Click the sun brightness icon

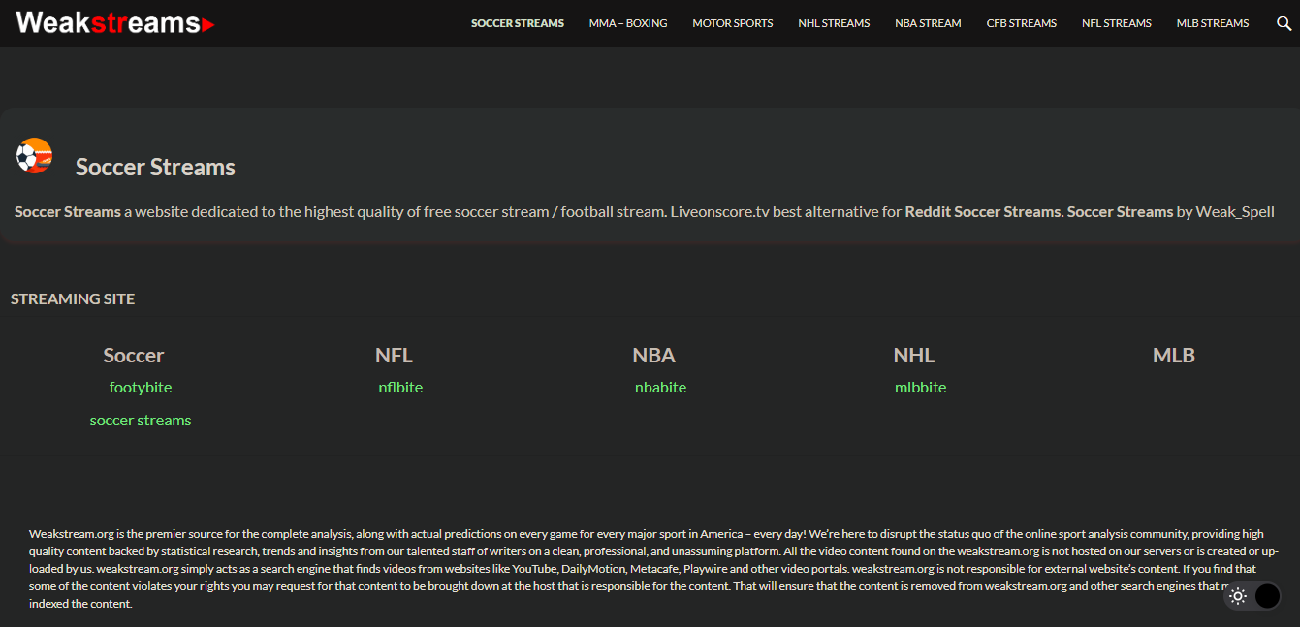[1238, 596]
